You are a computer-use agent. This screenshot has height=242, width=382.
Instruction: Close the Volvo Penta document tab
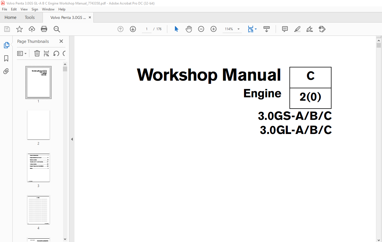[x=90, y=17]
